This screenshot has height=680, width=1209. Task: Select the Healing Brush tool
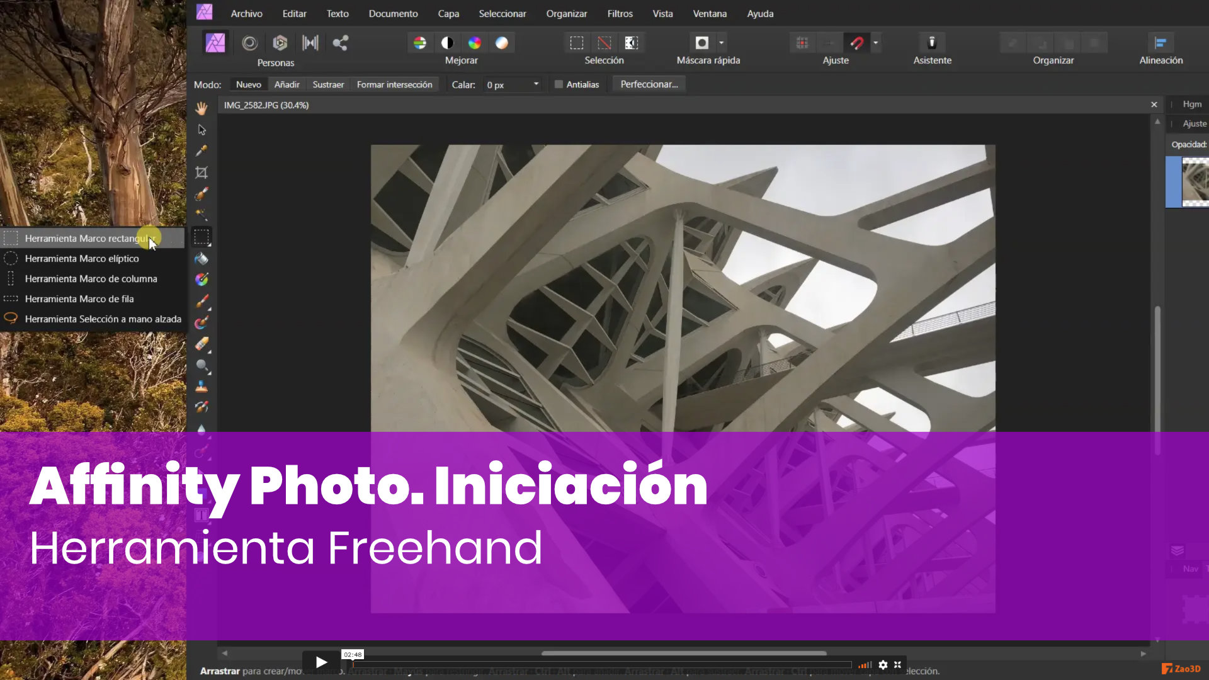pos(201,407)
